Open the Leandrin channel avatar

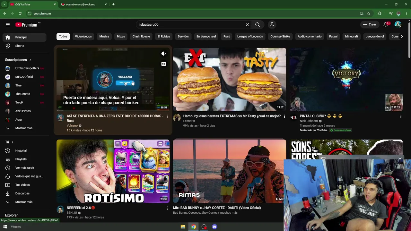coord(177,117)
